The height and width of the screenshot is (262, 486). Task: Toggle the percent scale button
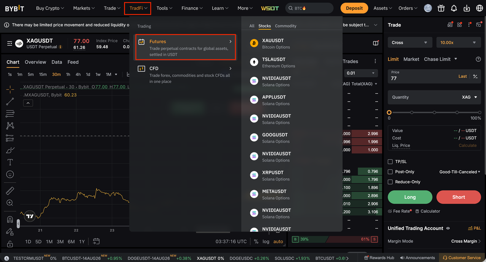[256, 242]
